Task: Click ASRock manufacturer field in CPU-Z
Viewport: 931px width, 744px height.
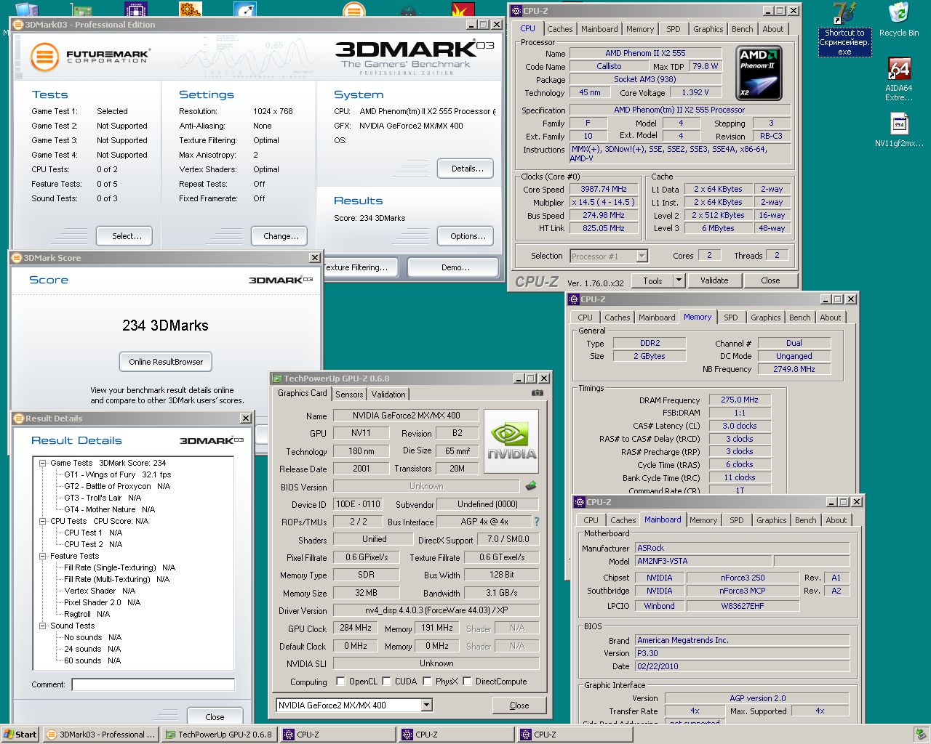Action: tap(743, 548)
